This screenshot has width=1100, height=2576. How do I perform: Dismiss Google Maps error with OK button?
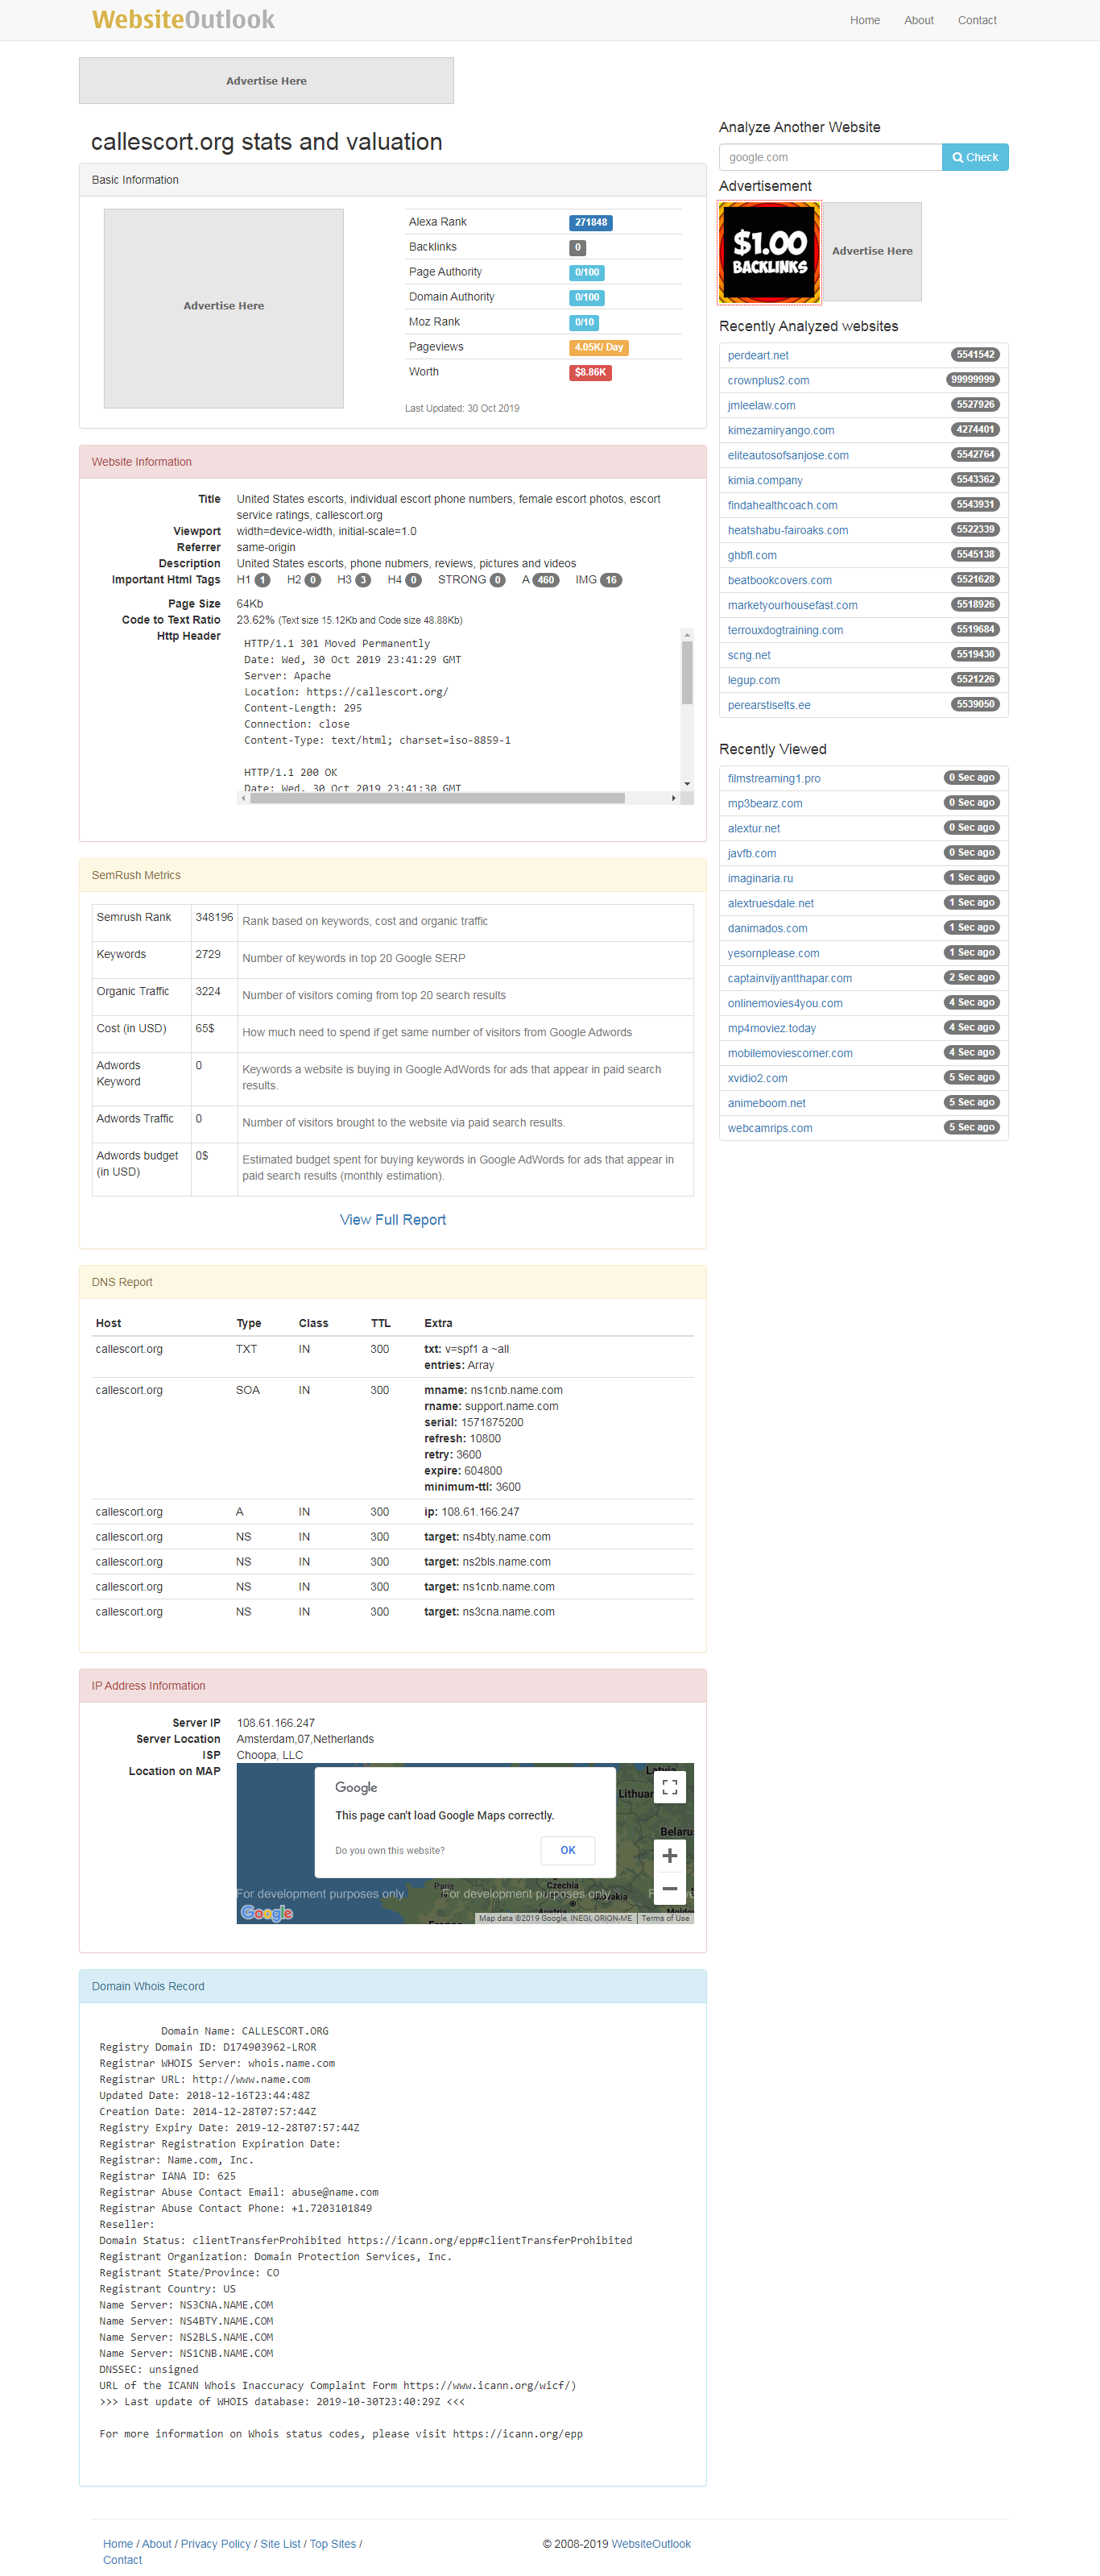tap(568, 1850)
